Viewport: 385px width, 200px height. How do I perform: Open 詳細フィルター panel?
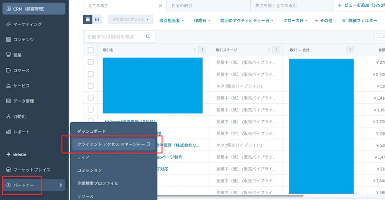(359, 21)
